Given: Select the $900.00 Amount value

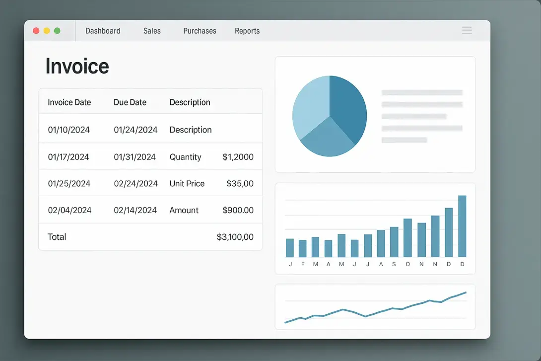Looking at the screenshot, I should tap(238, 210).
